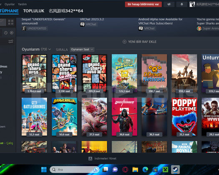Select the Super Animal Royale cover

(x=184, y=147)
